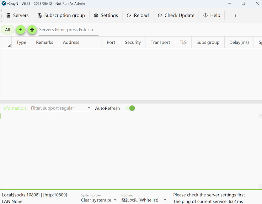Sort servers by the Type column
Image resolution: width=262 pixels, height=204 pixels.
pyautogui.click(x=21, y=42)
